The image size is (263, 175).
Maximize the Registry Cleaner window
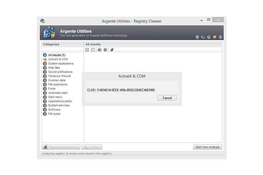point(209,20)
